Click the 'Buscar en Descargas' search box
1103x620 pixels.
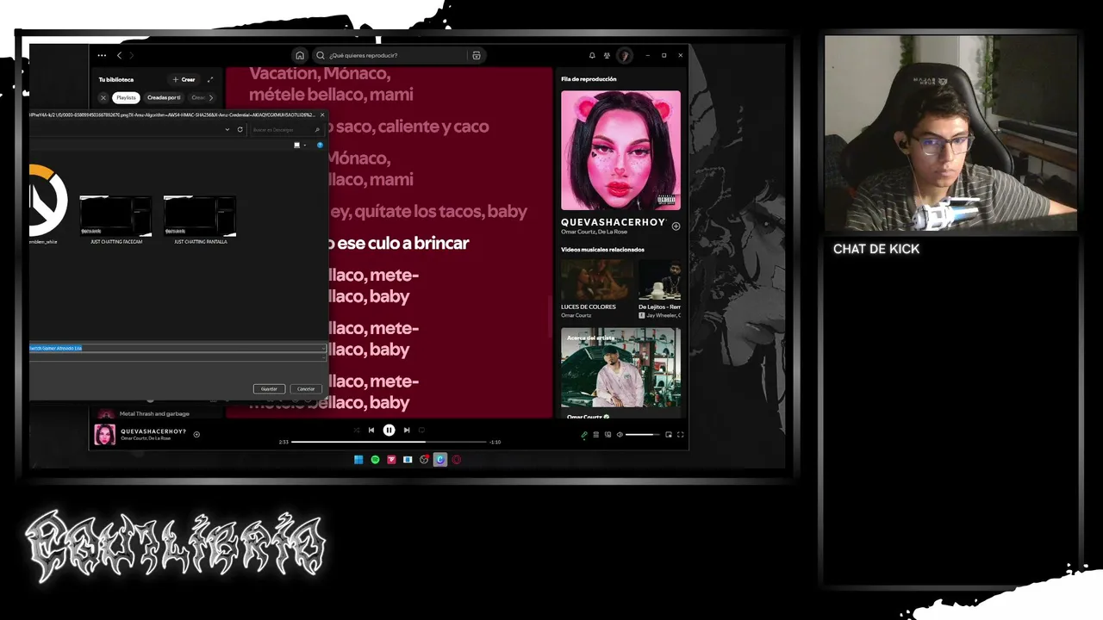286,130
